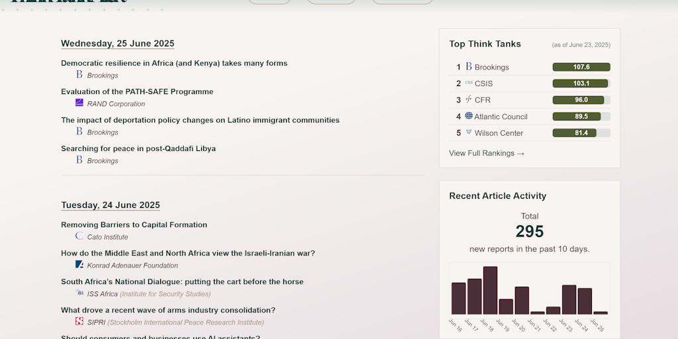
Task: Open the deportation policy changes article
Action: coord(200,121)
